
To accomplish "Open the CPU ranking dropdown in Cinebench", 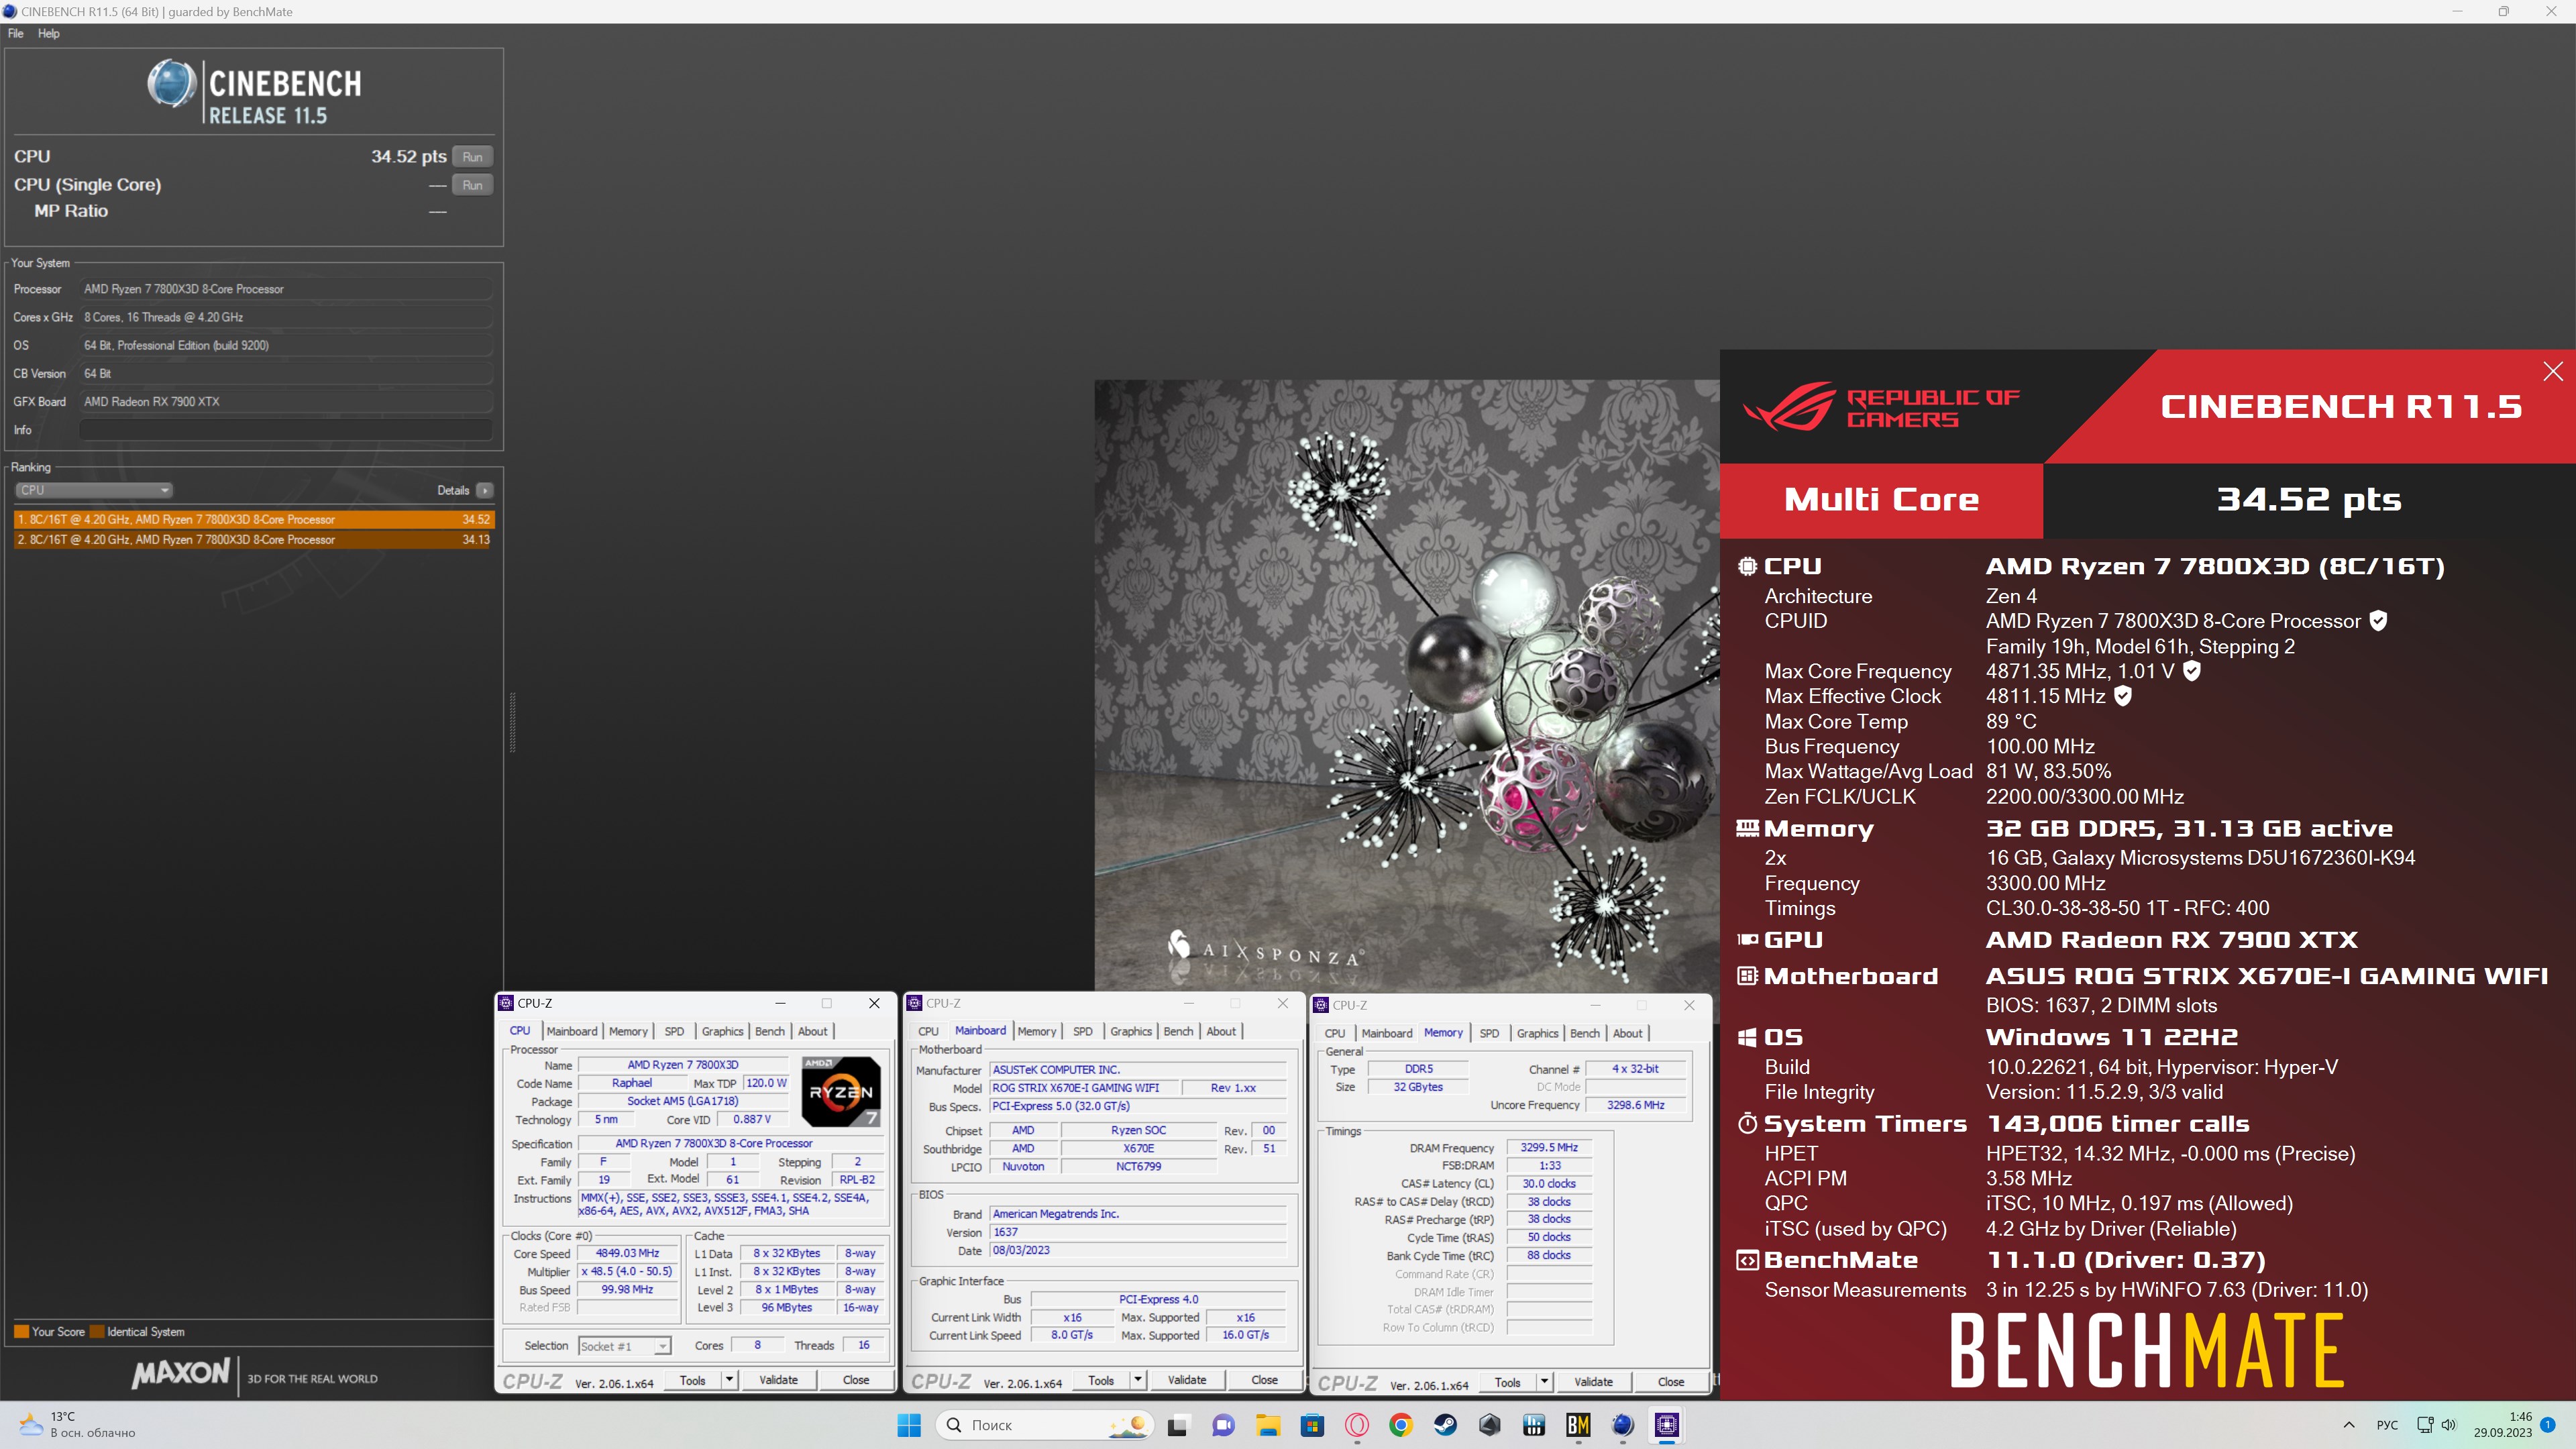I will pos(94,490).
